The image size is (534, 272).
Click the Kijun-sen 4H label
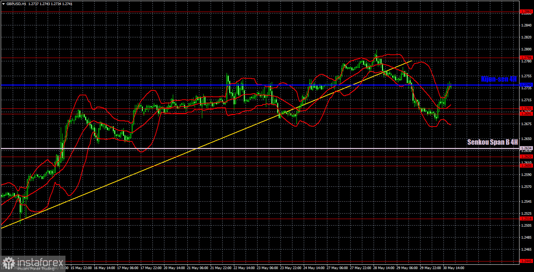(x=499, y=79)
